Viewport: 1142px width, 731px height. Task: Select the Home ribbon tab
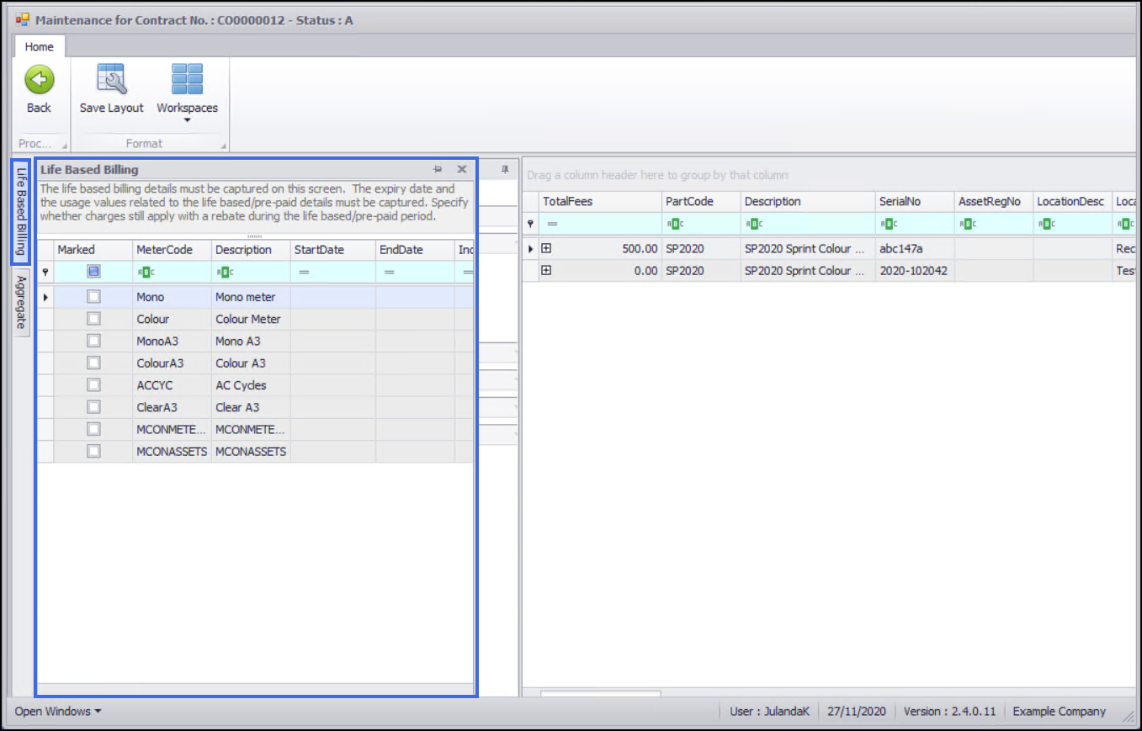coord(40,47)
